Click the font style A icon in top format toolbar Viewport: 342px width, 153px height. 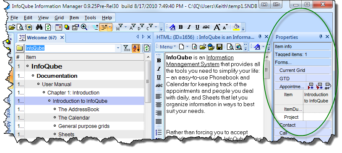pyautogui.click(x=172, y=27)
